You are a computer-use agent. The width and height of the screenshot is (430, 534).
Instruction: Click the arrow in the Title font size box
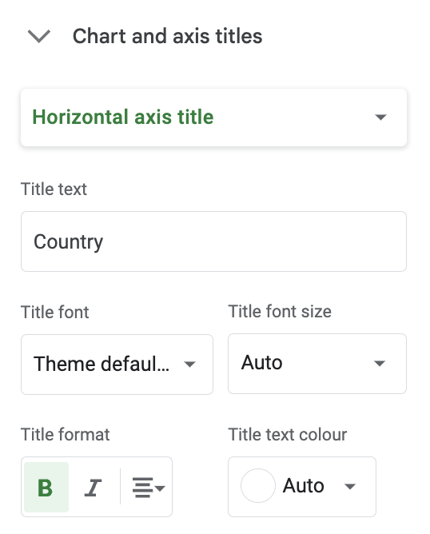(380, 364)
